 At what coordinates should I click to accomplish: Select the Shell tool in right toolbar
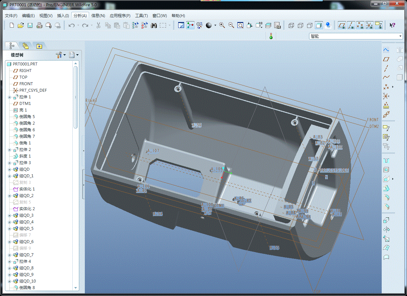pos(386,170)
